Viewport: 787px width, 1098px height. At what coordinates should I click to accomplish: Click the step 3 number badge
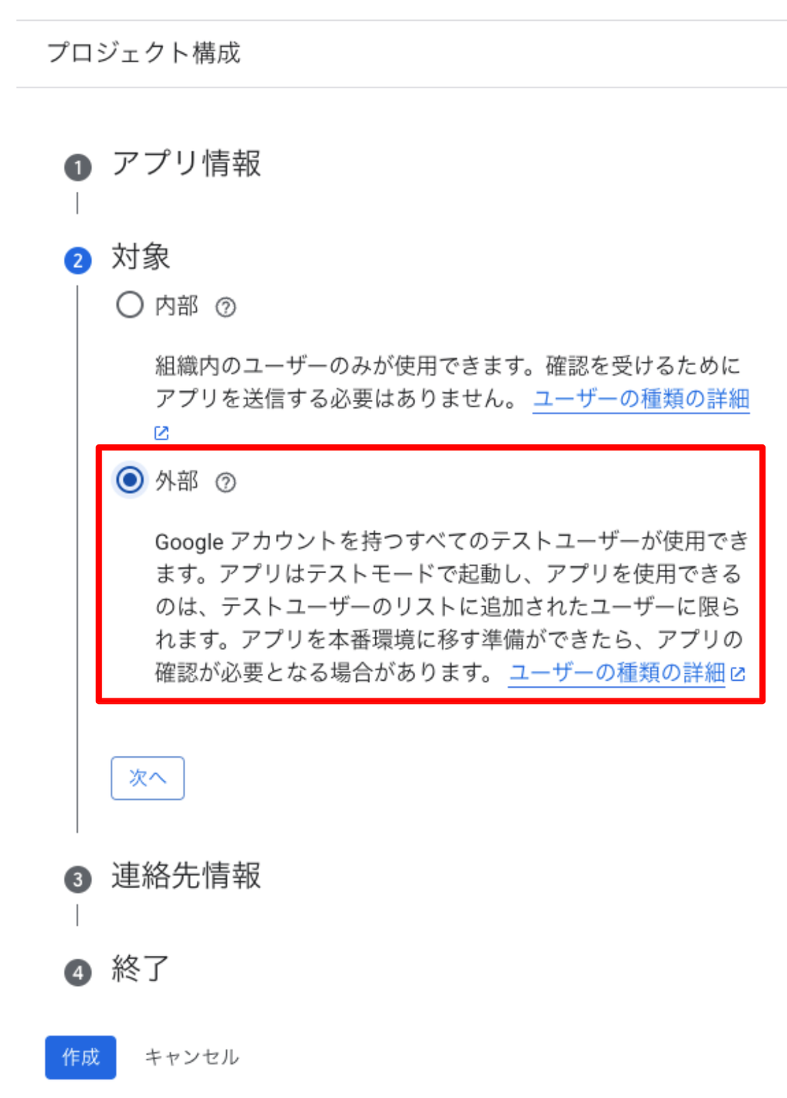point(78,879)
